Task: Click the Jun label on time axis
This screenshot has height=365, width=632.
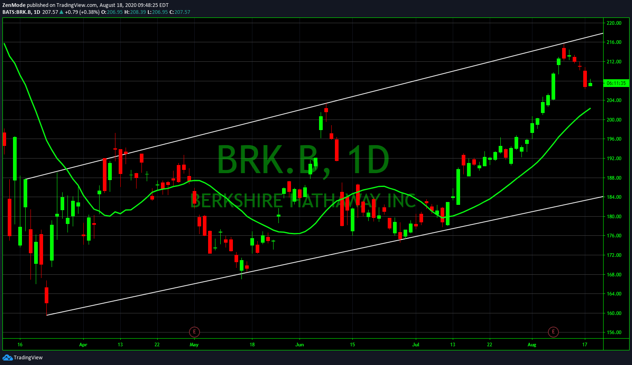Action: (300, 345)
